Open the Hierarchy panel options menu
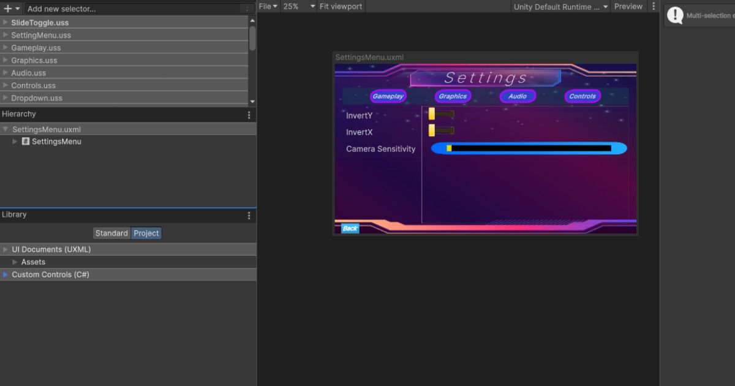Image resolution: width=735 pixels, height=386 pixels. click(249, 114)
